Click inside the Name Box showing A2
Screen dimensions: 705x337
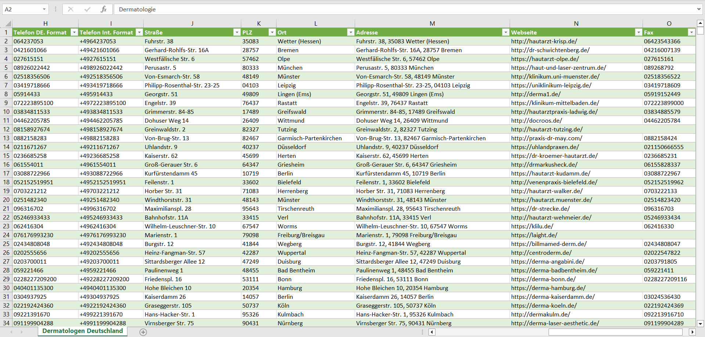click(21, 9)
